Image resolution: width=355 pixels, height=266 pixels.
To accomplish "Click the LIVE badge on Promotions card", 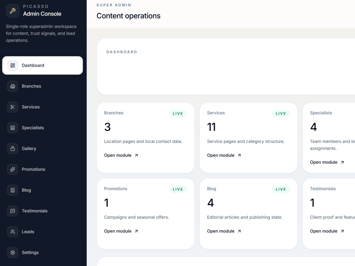I will [x=178, y=189].
